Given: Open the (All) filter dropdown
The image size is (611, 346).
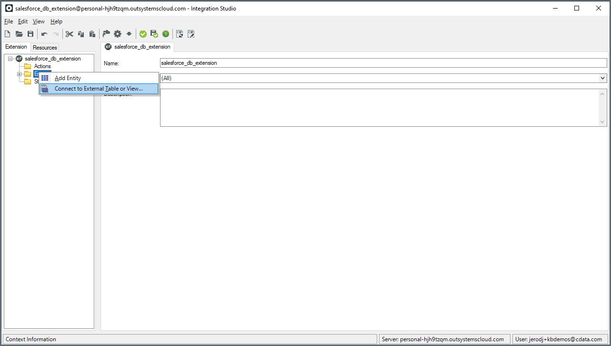Looking at the screenshot, I should pyautogui.click(x=602, y=78).
